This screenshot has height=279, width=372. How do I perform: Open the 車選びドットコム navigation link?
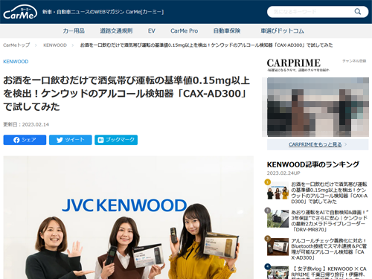282,31
